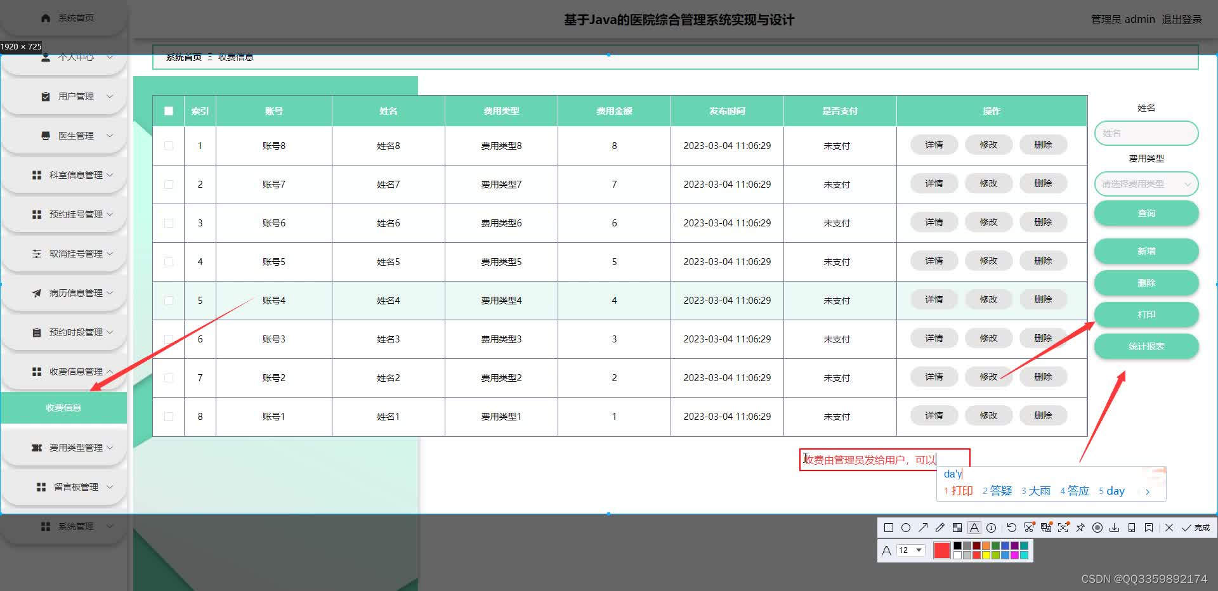The height and width of the screenshot is (591, 1218).
Task: Open the screenshot translate tool
Action: pyautogui.click(x=1046, y=528)
